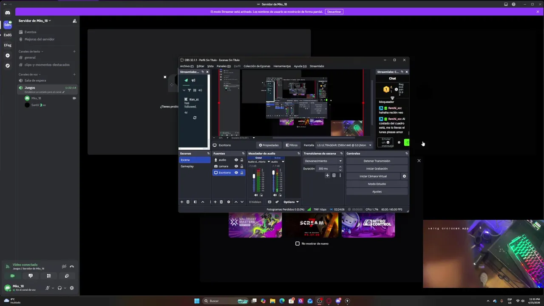The image size is (544, 306).
Task: Open advanced audio properties gears icon
Action: [x=277, y=202]
